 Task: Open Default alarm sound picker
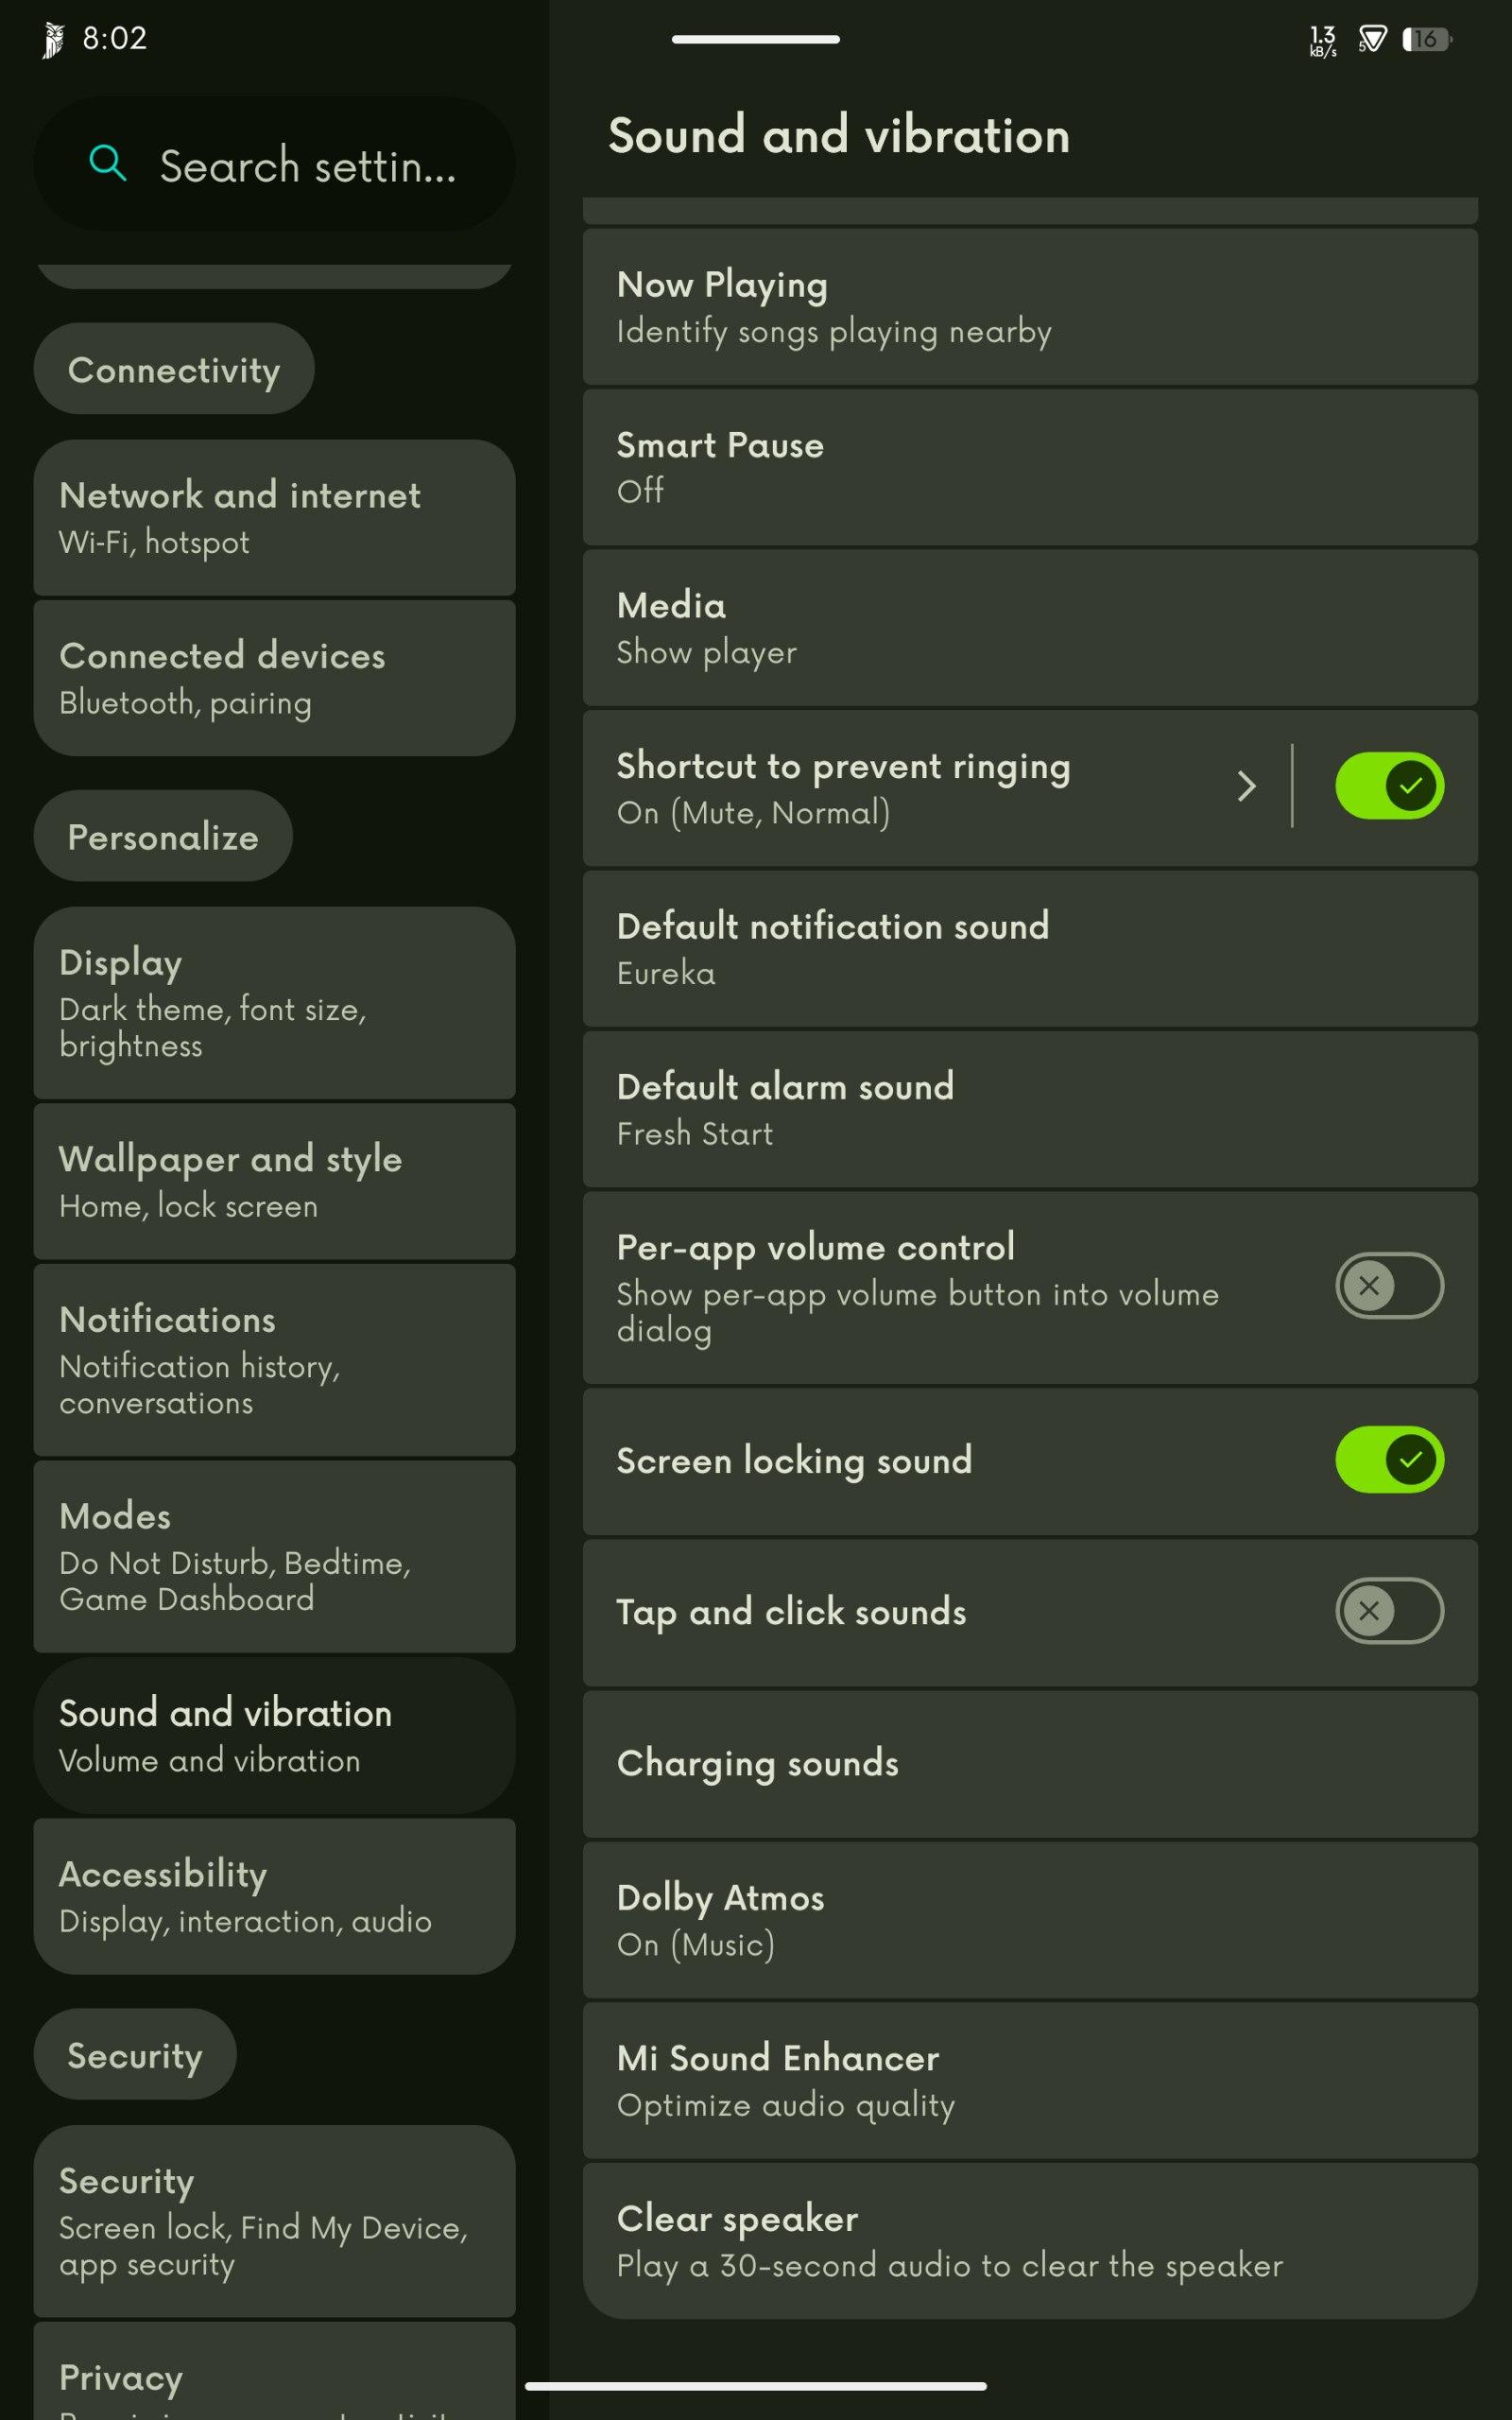click(x=1030, y=1109)
